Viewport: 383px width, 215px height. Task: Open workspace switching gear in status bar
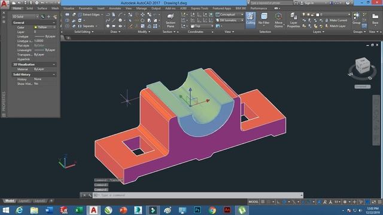pyautogui.click(x=345, y=202)
